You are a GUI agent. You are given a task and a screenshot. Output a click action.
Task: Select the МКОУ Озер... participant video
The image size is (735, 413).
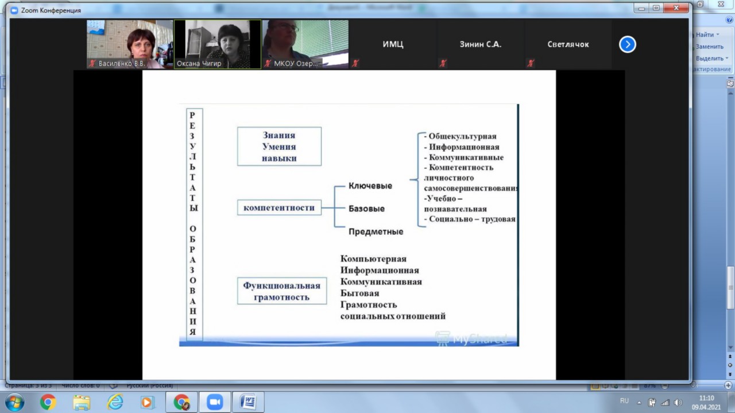[x=305, y=44]
